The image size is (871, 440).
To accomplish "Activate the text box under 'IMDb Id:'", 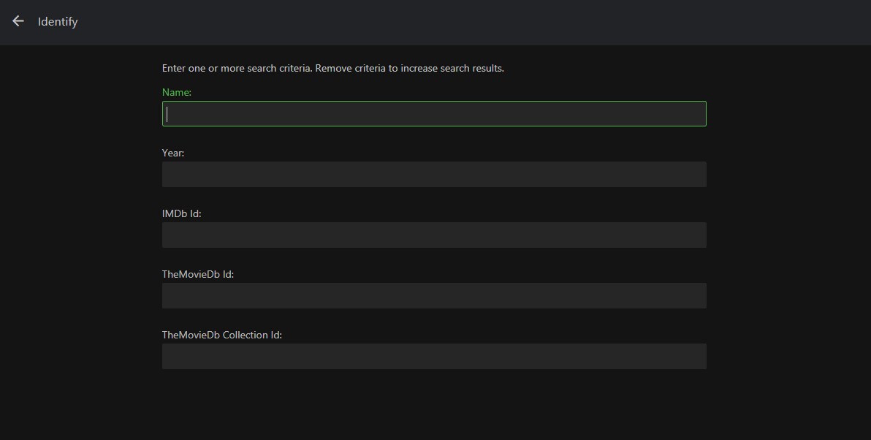I will [434, 235].
